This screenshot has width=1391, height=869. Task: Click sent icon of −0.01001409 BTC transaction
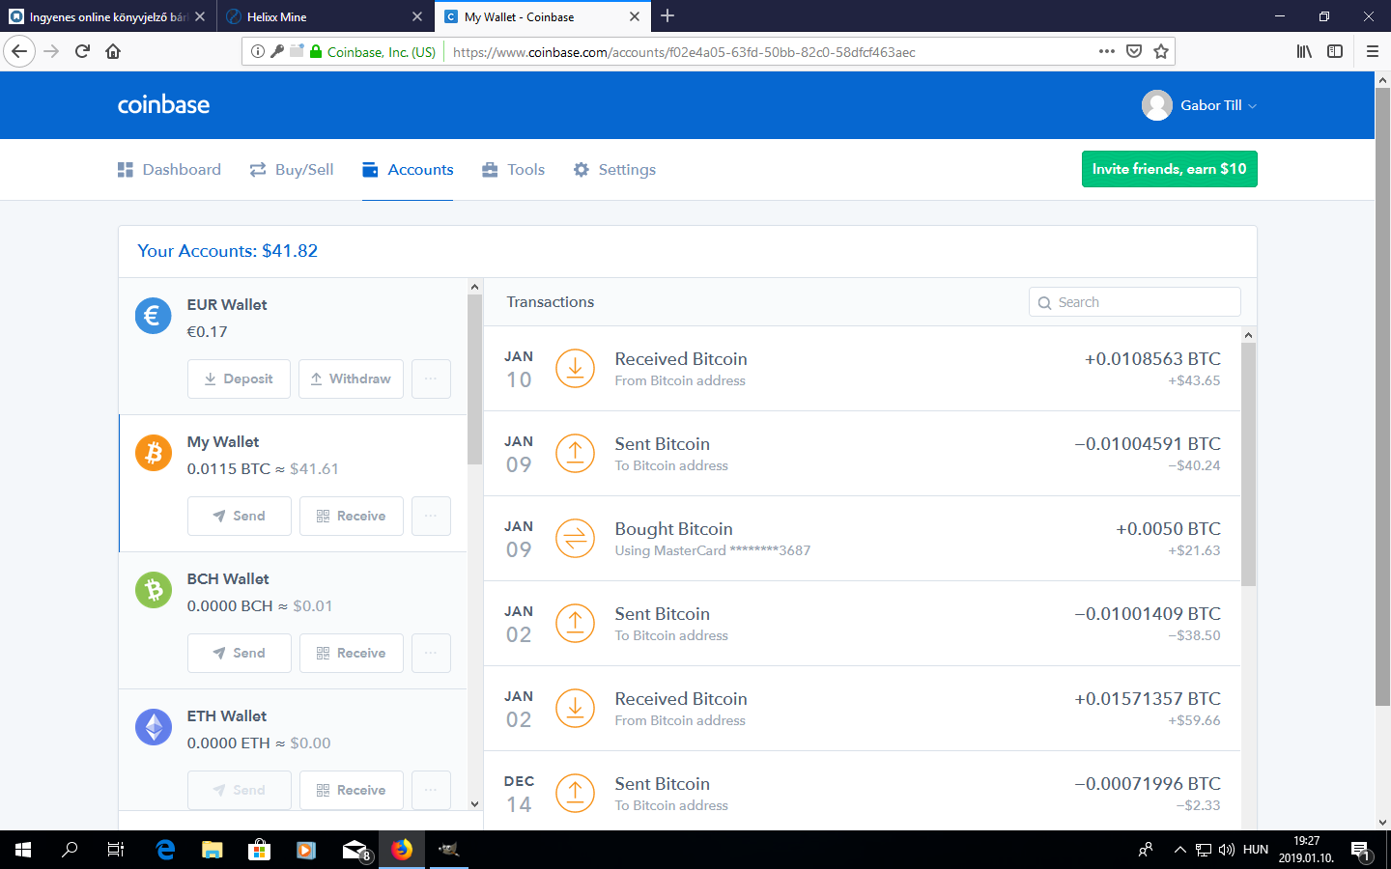(575, 624)
